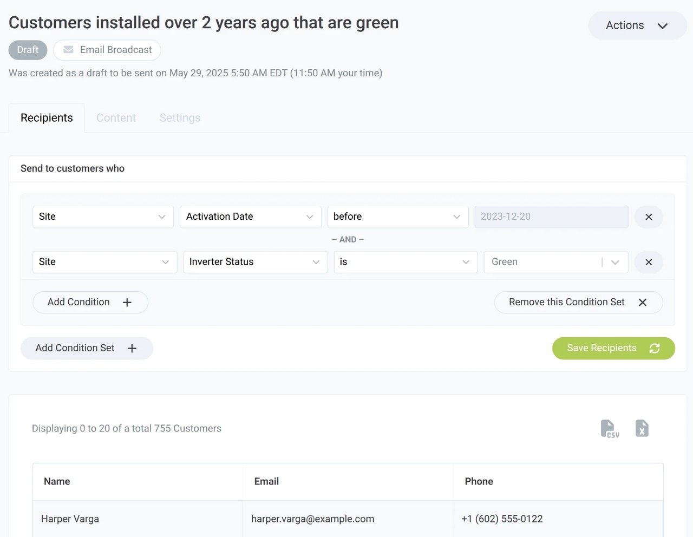Switch to the Content tab
This screenshot has height=537, width=693.
coord(116,118)
